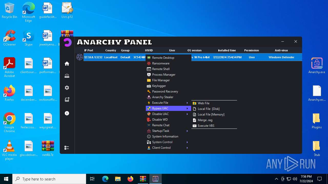Image resolution: width=328 pixels, height=184 pixels.
Task: Click the Password Recovery key icon
Action: tap(149, 91)
